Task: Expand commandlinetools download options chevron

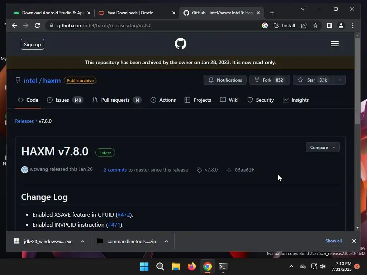Action: 166,241
